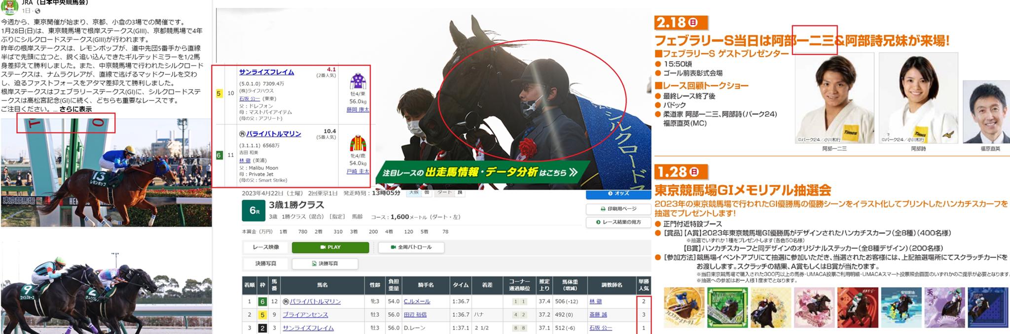Open the サンライズフレイム horse link in the entry card
1010x334 pixels.
[x=266, y=72]
